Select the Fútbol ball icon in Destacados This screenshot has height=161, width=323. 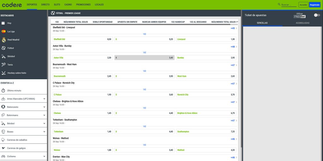click(3, 48)
